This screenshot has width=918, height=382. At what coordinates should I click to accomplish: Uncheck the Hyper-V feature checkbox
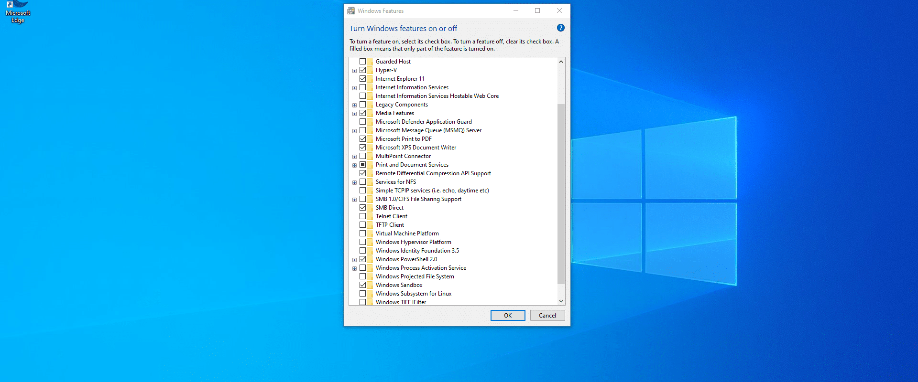[363, 70]
